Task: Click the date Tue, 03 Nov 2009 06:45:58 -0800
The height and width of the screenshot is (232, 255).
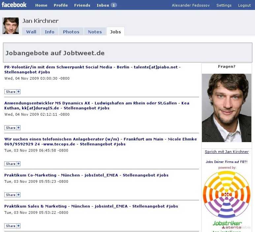Action: (36, 150)
